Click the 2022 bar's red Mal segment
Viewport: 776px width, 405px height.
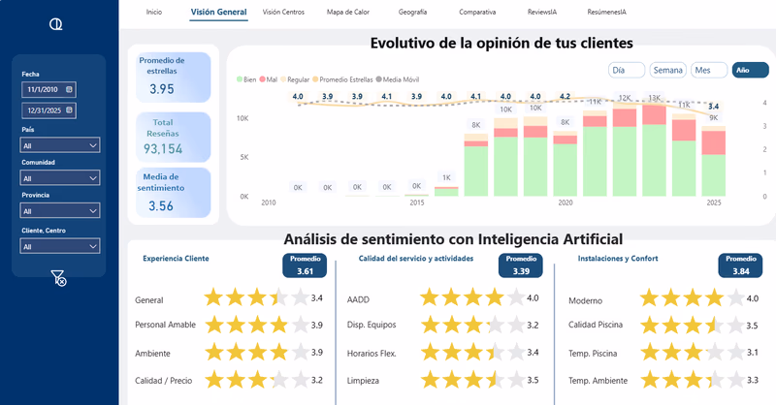[626, 116]
